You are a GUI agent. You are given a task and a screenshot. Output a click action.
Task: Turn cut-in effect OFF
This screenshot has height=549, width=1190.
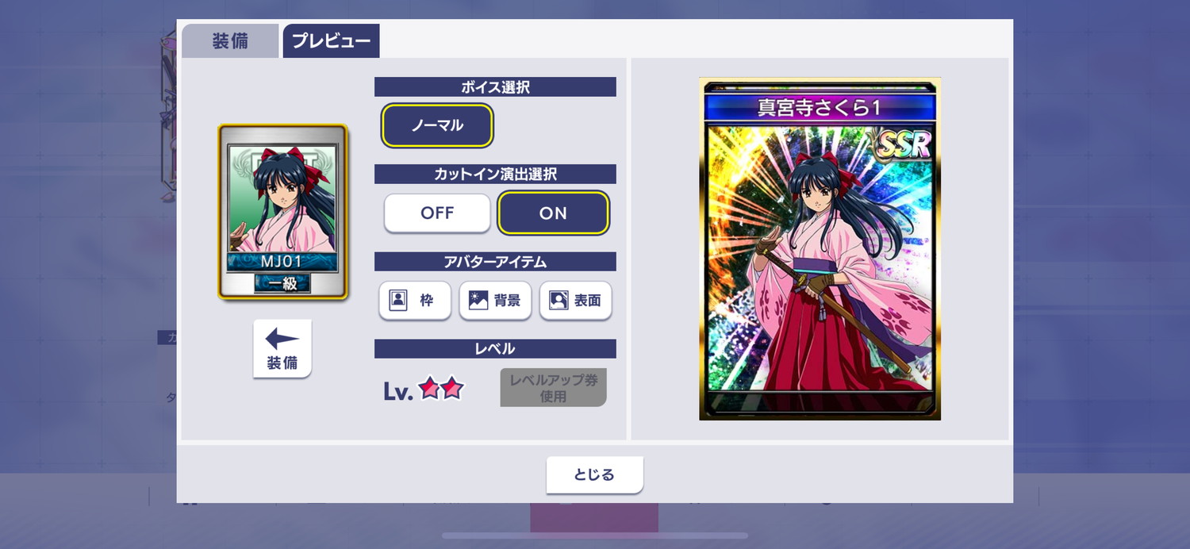(437, 213)
